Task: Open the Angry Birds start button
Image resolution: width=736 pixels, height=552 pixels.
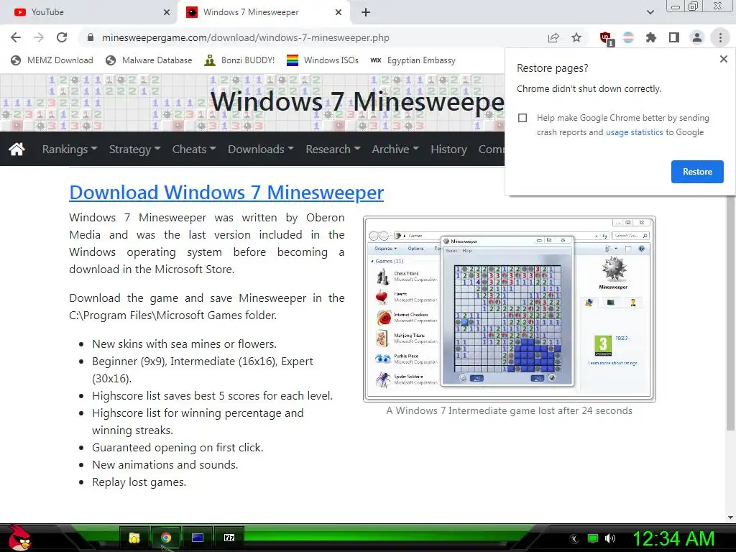Action: (x=19, y=538)
